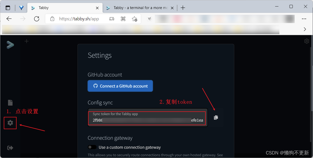This screenshot has width=313, height=158.
Task: Click the 'Connection gateway' section heading
Action: pyautogui.click(x=110, y=138)
